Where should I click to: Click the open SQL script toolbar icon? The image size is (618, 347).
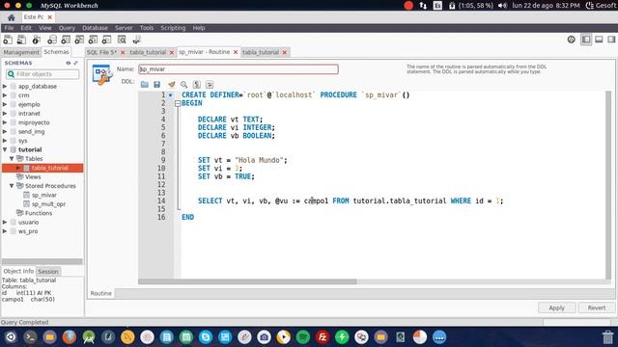point(21,40)
